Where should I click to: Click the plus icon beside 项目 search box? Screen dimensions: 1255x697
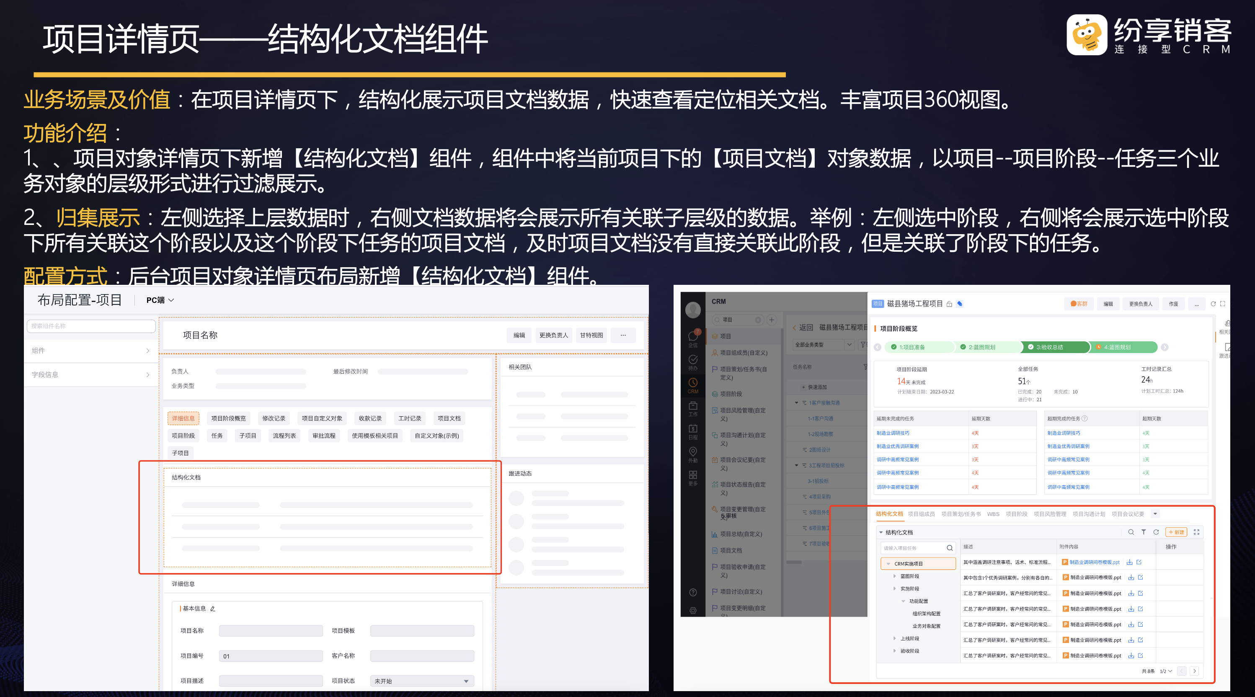[772, 320]
